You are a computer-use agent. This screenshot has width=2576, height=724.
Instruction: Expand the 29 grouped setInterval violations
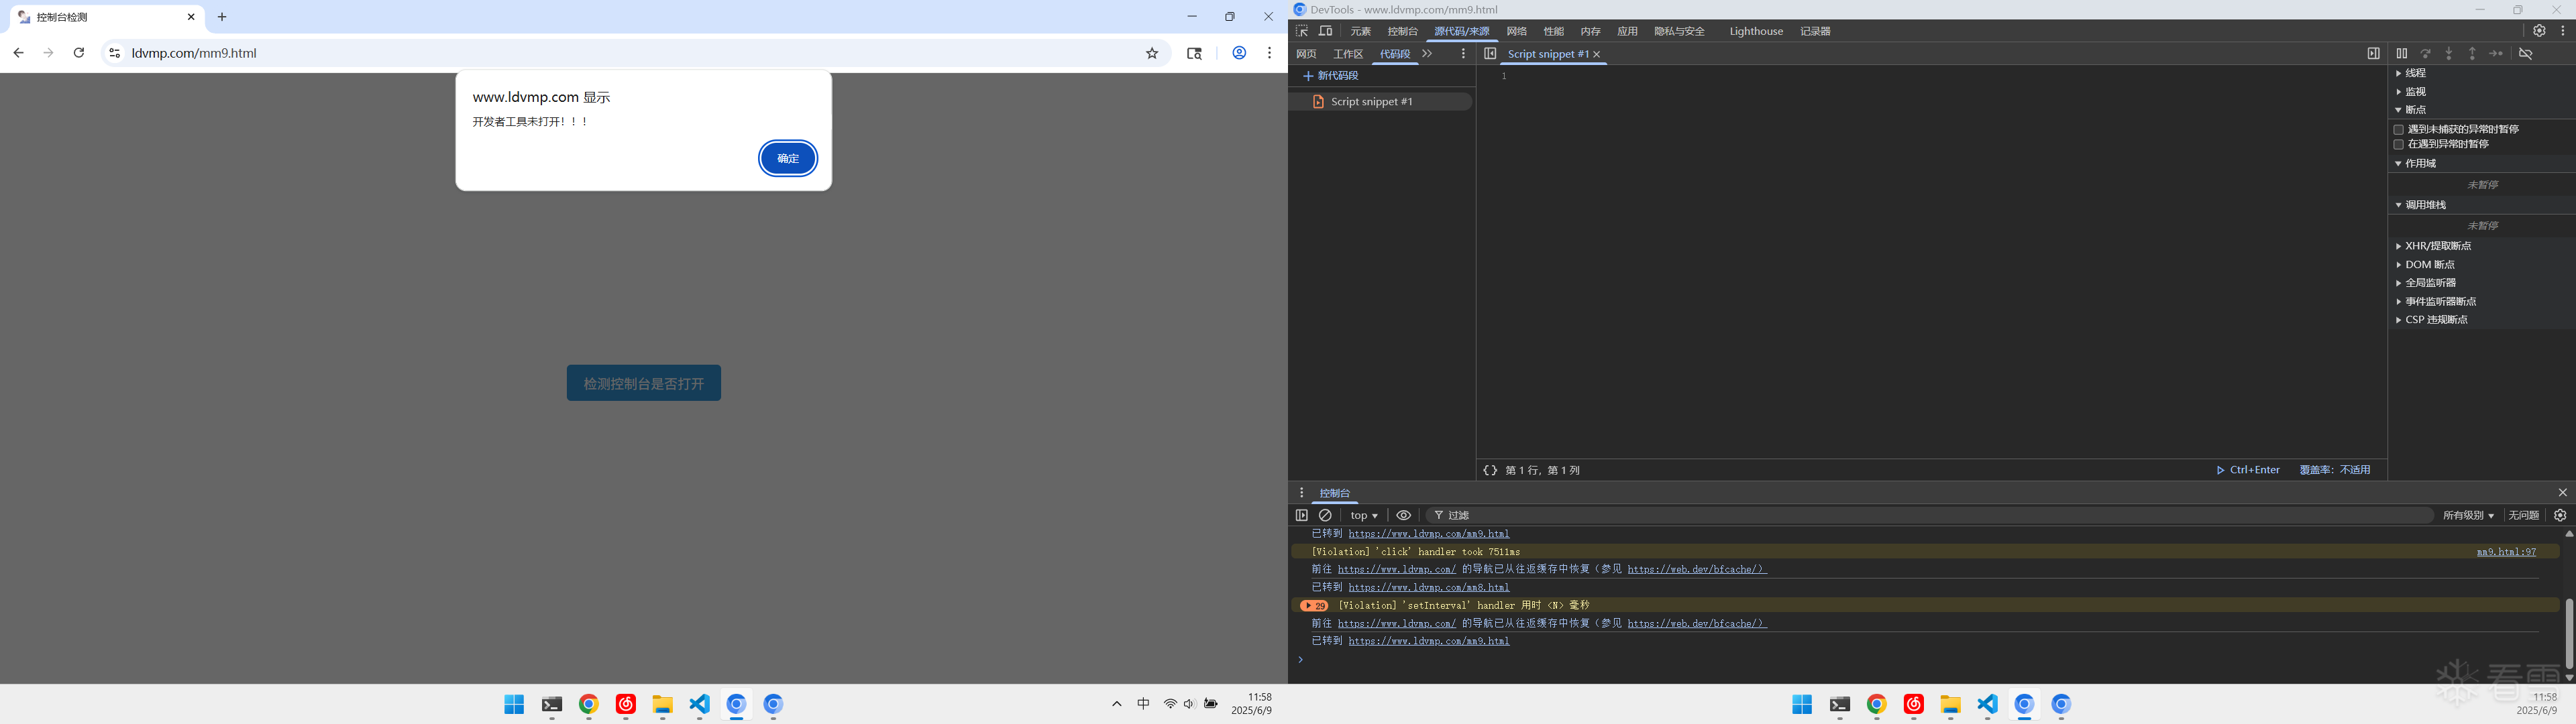click(1314, 605)
